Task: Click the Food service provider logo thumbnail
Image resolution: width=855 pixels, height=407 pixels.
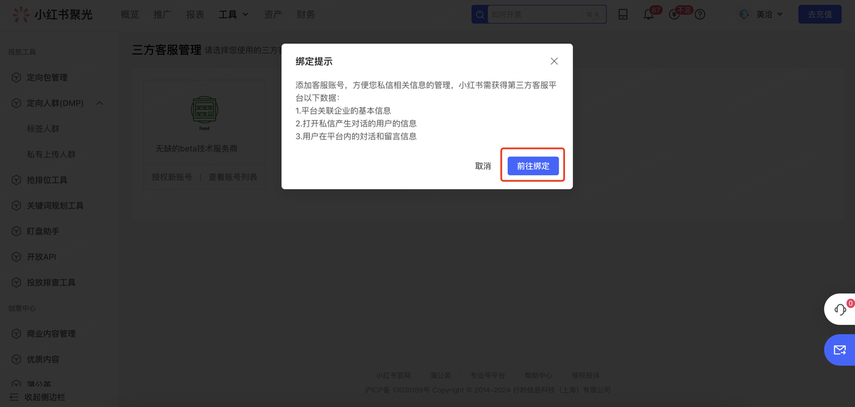Action: point(204,114)
